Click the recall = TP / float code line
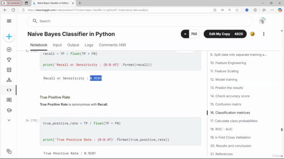 pyautogui.click(x=70, y=54)
